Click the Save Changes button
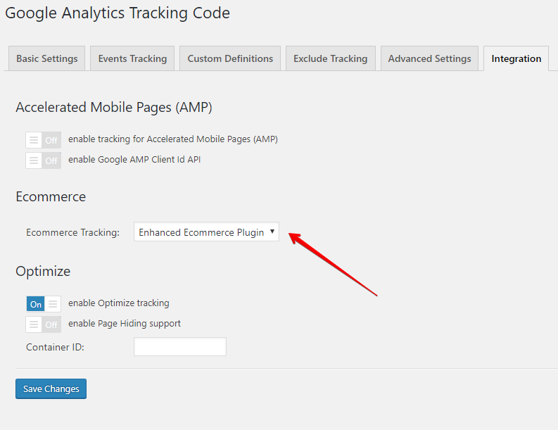 tap(51, 388)
